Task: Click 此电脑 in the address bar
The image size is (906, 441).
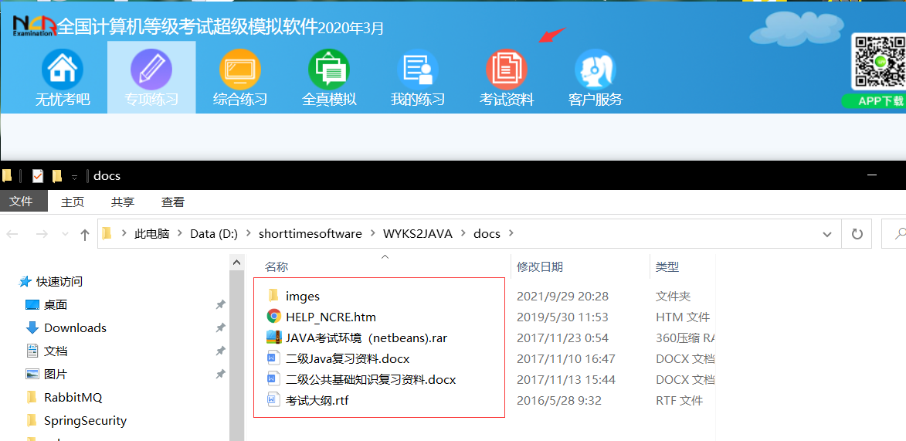Action: (151, 234)
